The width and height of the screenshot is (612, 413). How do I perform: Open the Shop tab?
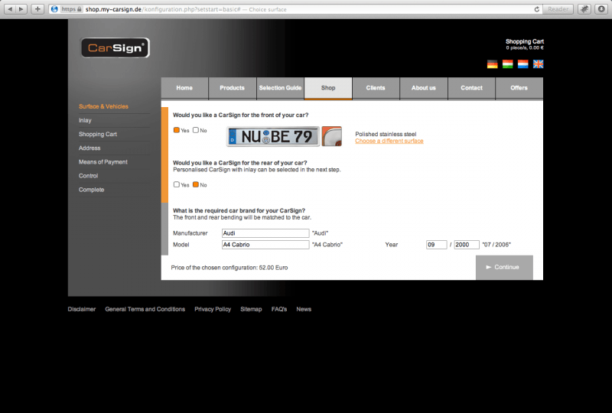(x=328, y=88)
